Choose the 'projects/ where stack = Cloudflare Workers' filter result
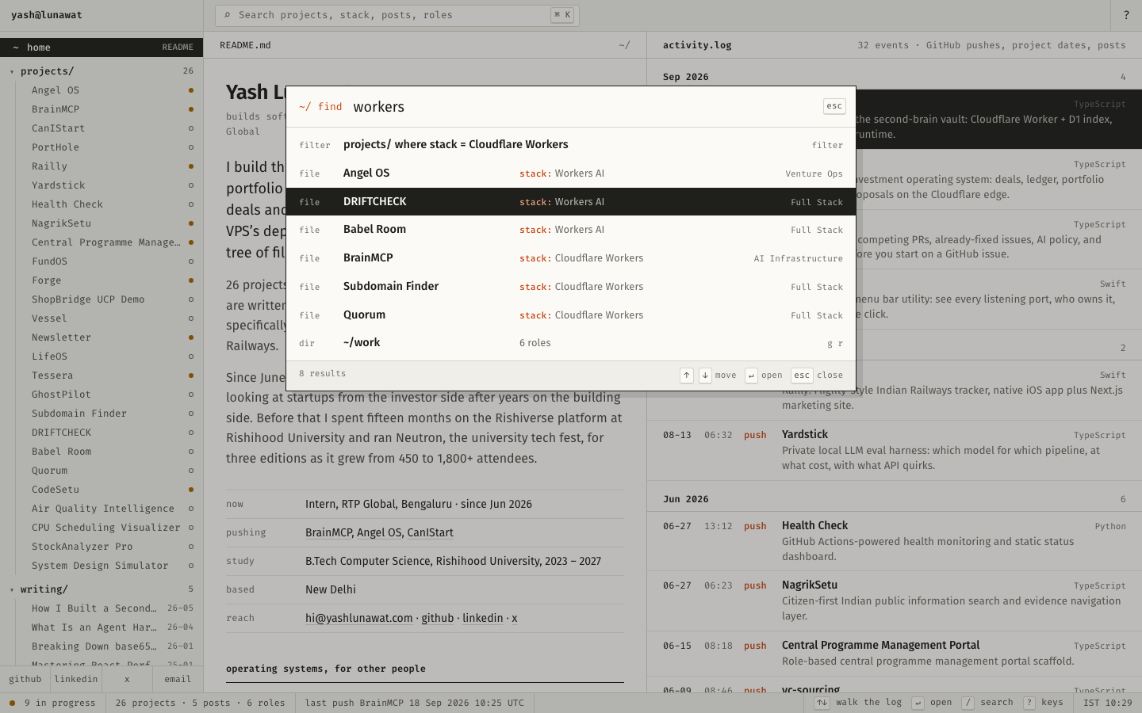Viewport: 1142px width, 713px height. [x=571, y=145]
